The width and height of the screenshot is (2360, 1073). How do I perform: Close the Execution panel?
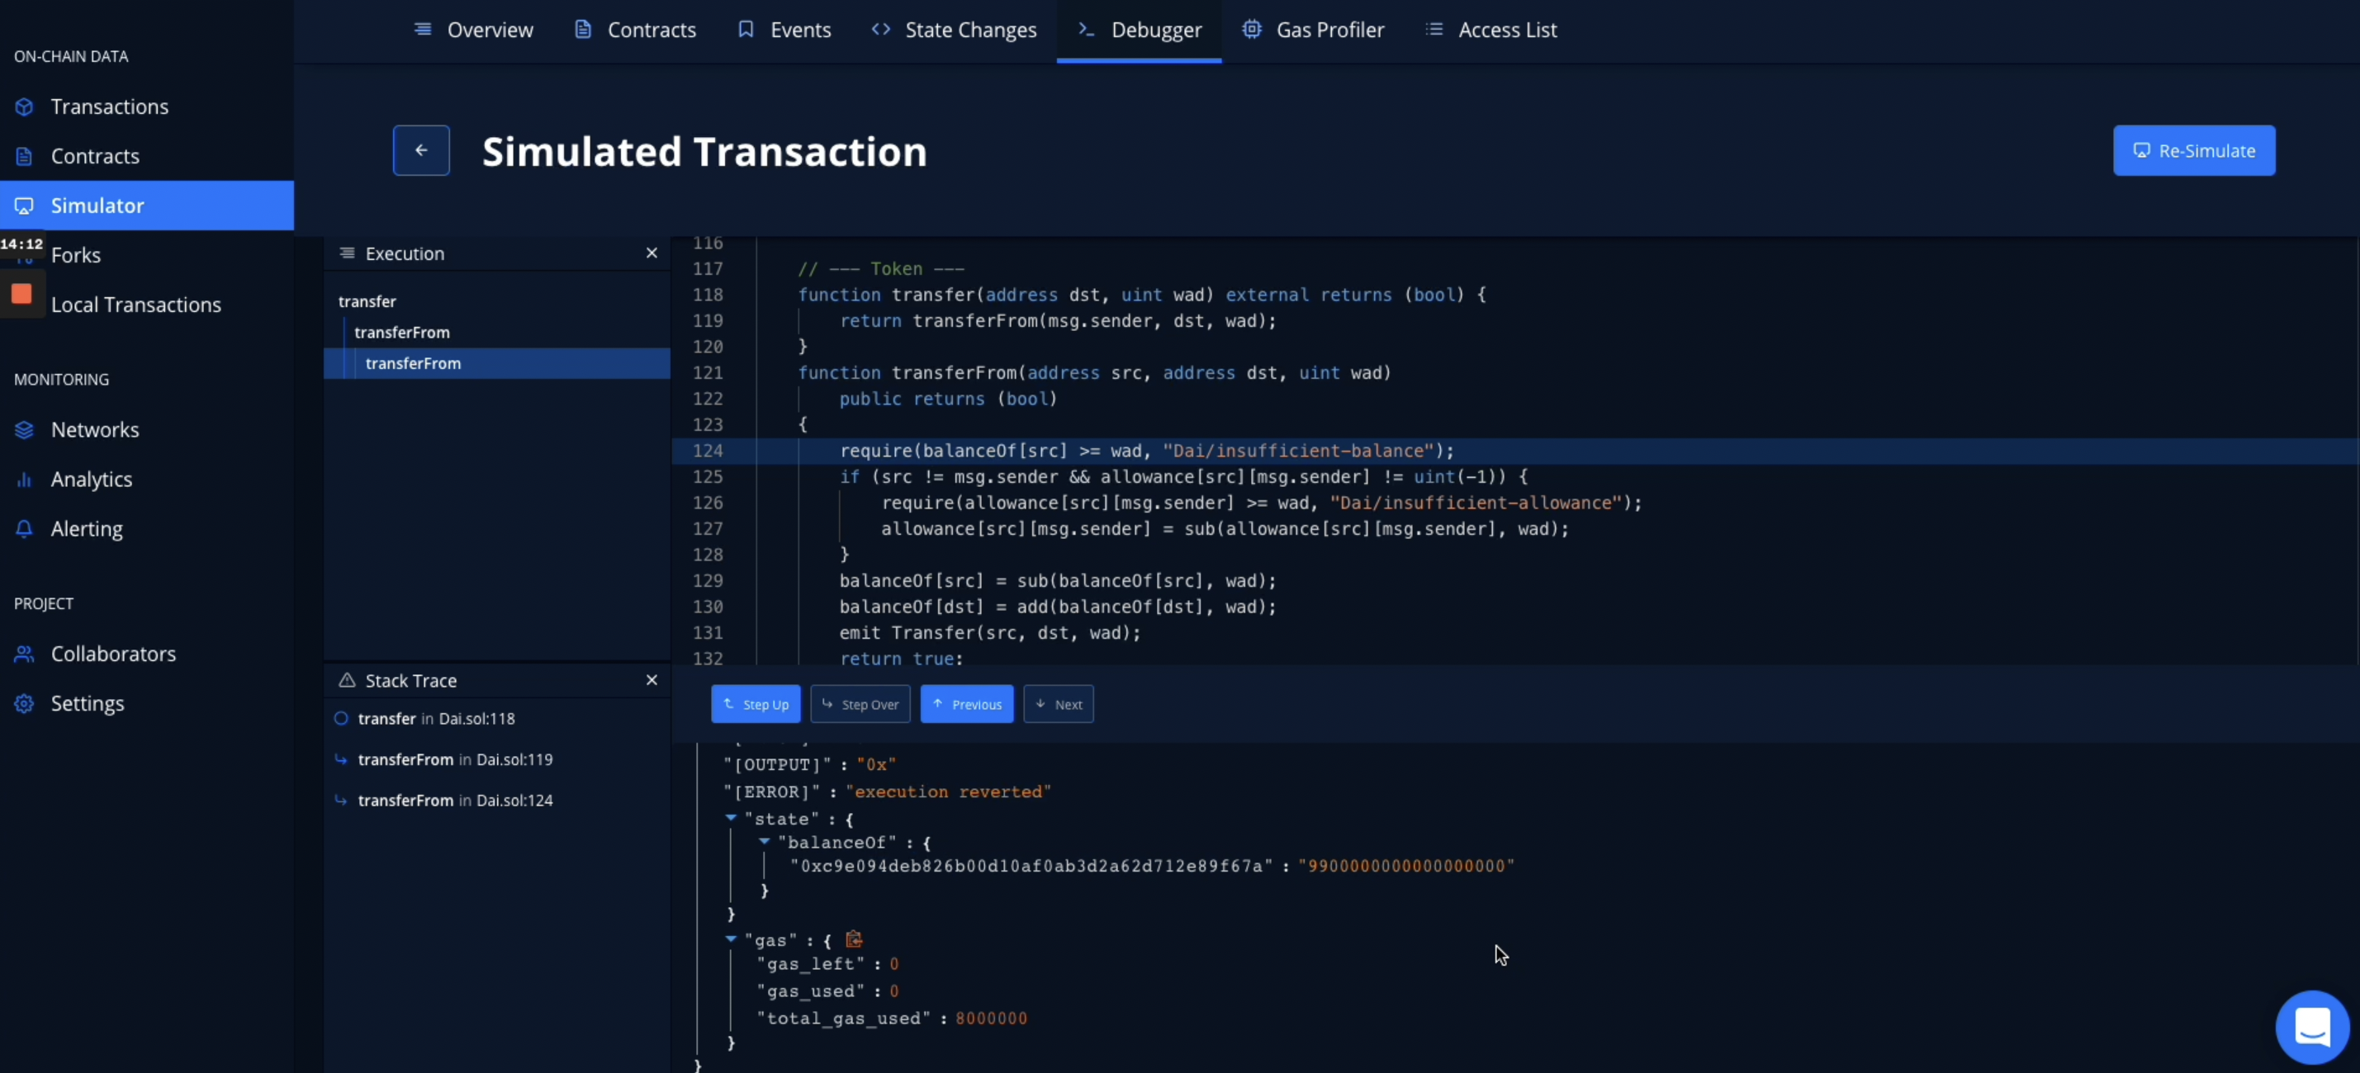click(652, 253)
